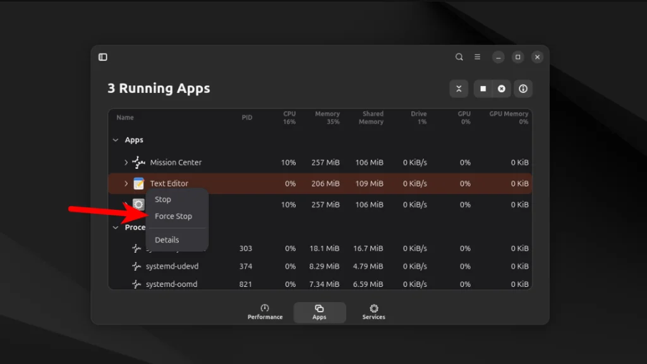The height and width of the screenshot is (364, 647).
Task: Select Force Stop from the context menu
Action: 174,216
